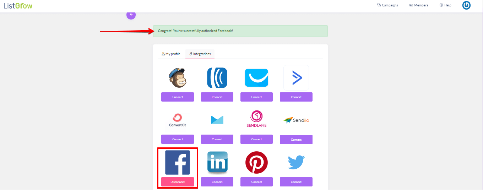This screenshot has height=190, width=483.
Task: Connect the GetResponse integration
Action: tap(256, 97)
